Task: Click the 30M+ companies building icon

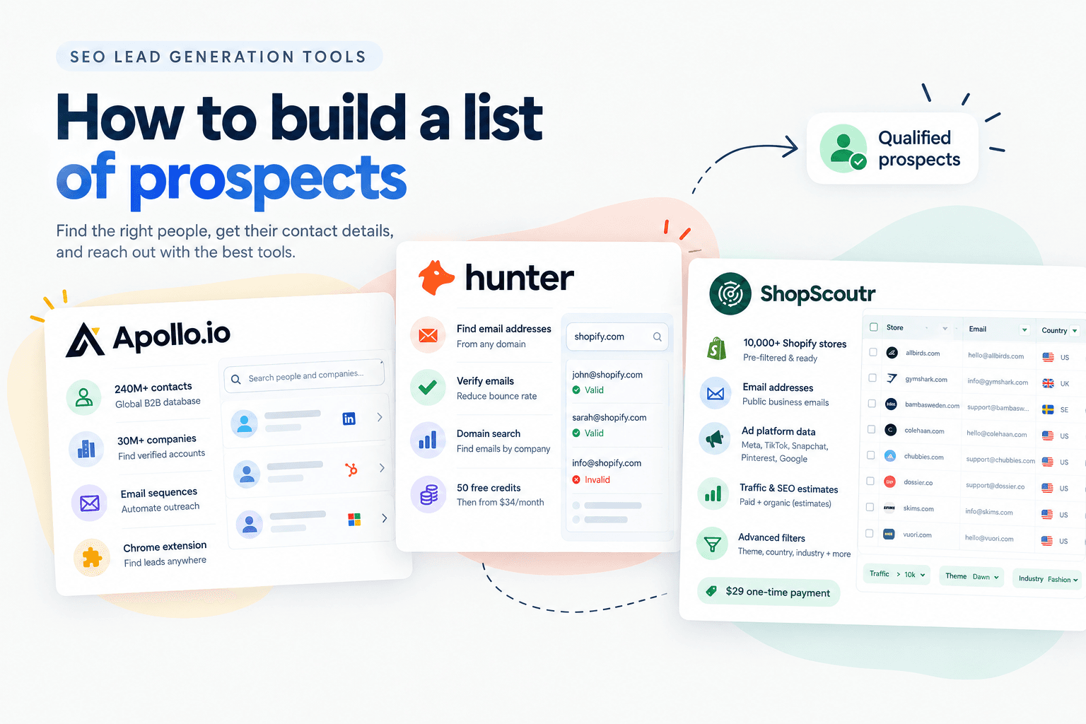Action: click(x=86, y=448)
